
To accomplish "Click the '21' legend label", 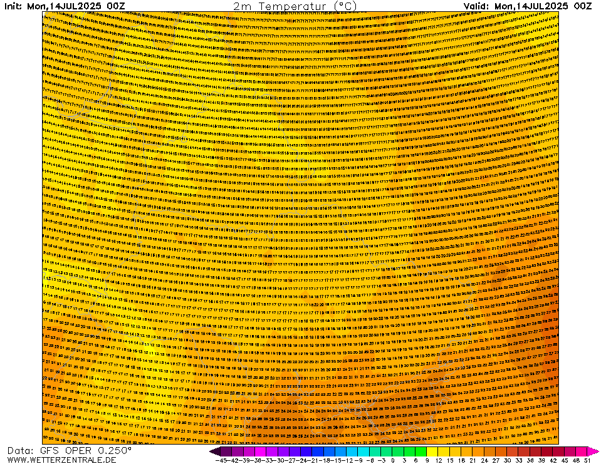I will pyautogui.click(x=473, y=460).
